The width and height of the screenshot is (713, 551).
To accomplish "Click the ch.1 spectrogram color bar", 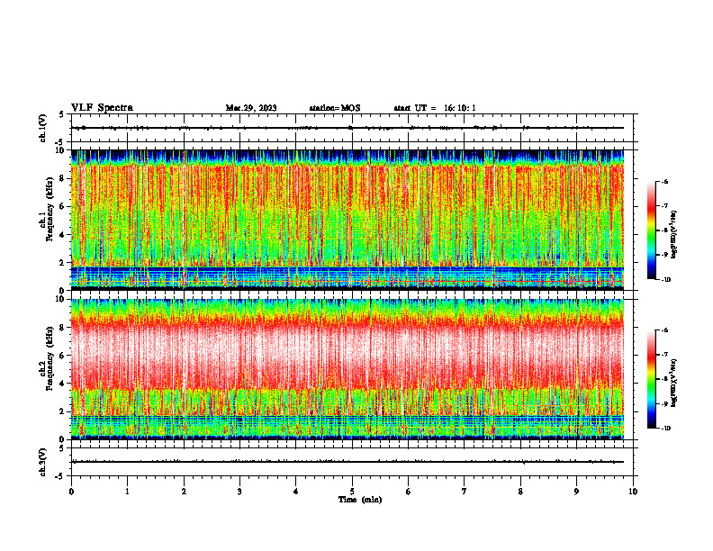I will click(x=651, y=230).
